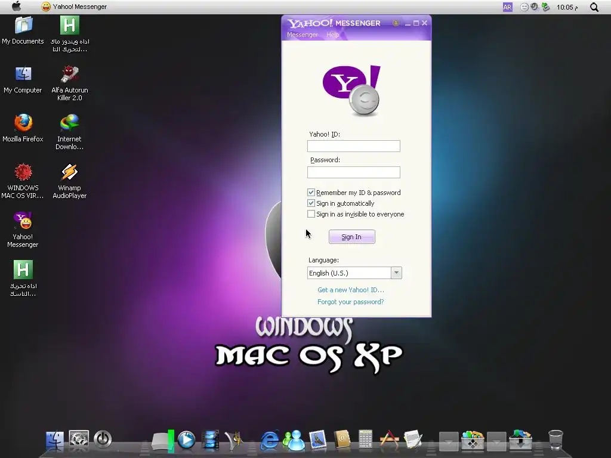Viewport: 611px width, 458px height.
Task: Click the Yahoo! ID input field
Action: point(353,146)
